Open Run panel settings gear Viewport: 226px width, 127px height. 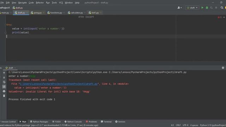click(223, 68)
